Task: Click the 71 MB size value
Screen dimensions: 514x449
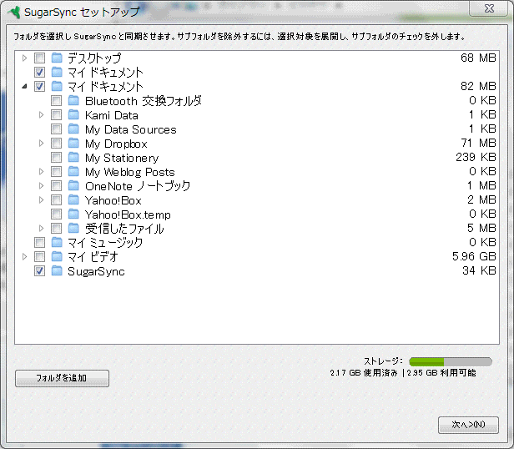Action: 479,144
